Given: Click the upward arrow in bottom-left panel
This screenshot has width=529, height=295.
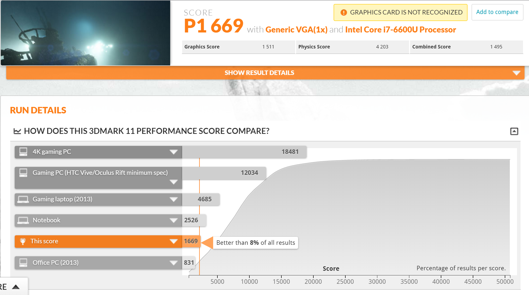Looking at the screenshot, I should tap(16, 287).
